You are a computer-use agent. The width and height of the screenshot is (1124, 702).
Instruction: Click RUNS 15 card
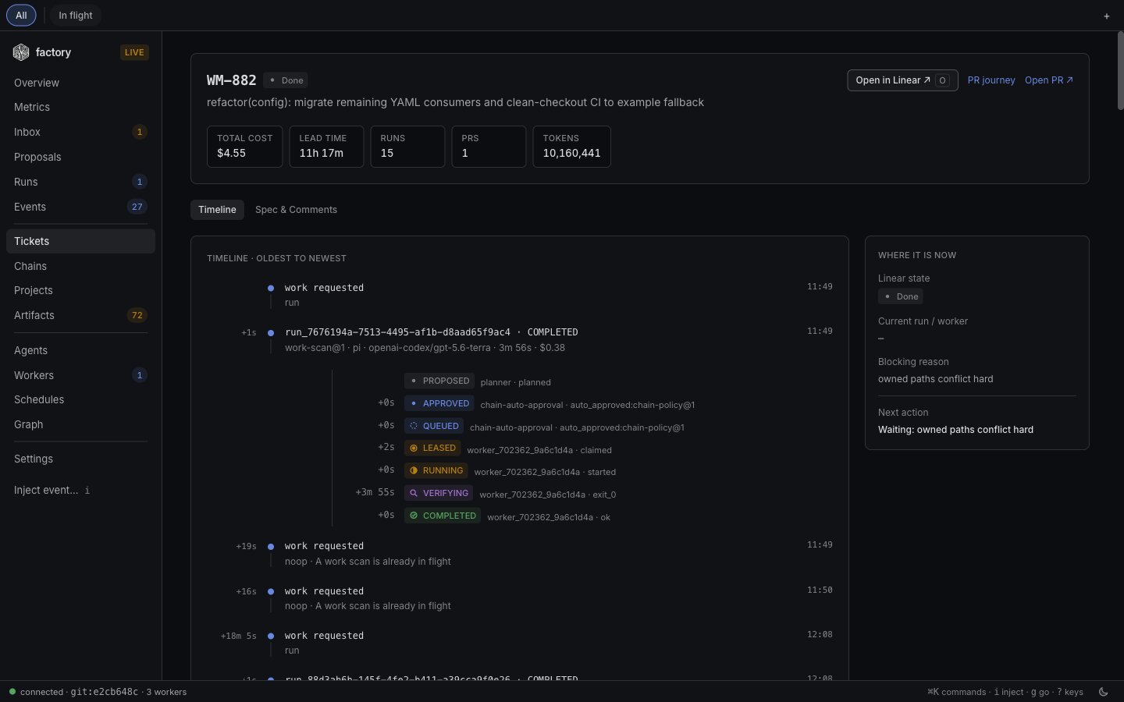pos(407,147)
